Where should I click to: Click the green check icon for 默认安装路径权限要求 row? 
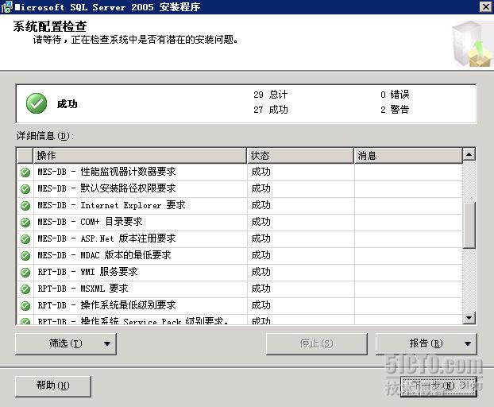pos(25,189)
